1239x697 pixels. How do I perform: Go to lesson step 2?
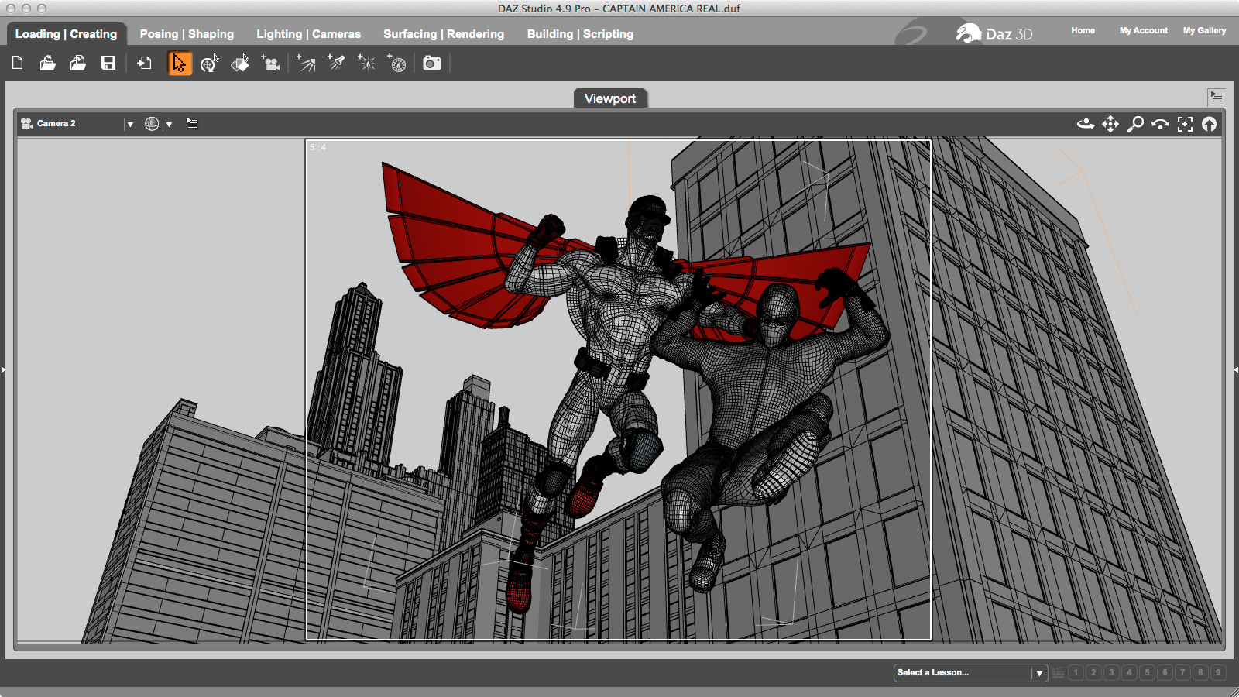tap(1093, 672)
